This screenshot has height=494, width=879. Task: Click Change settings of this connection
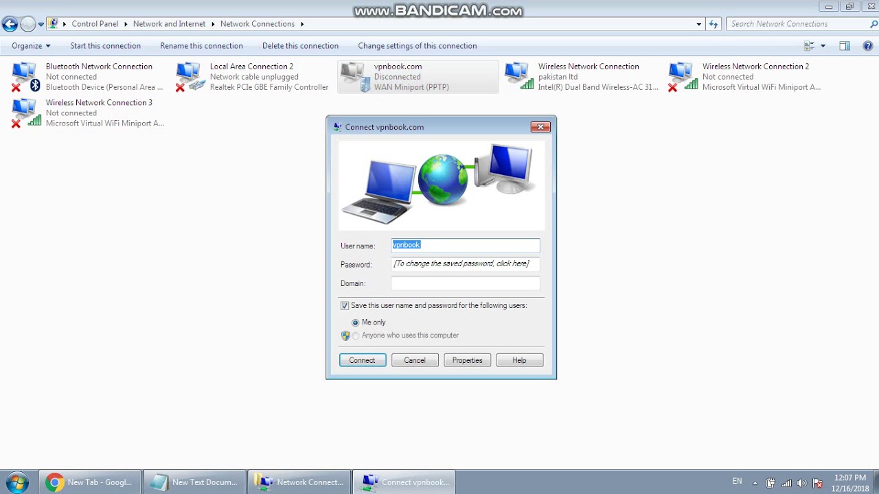pyautogui.click(x=418, y=46)
